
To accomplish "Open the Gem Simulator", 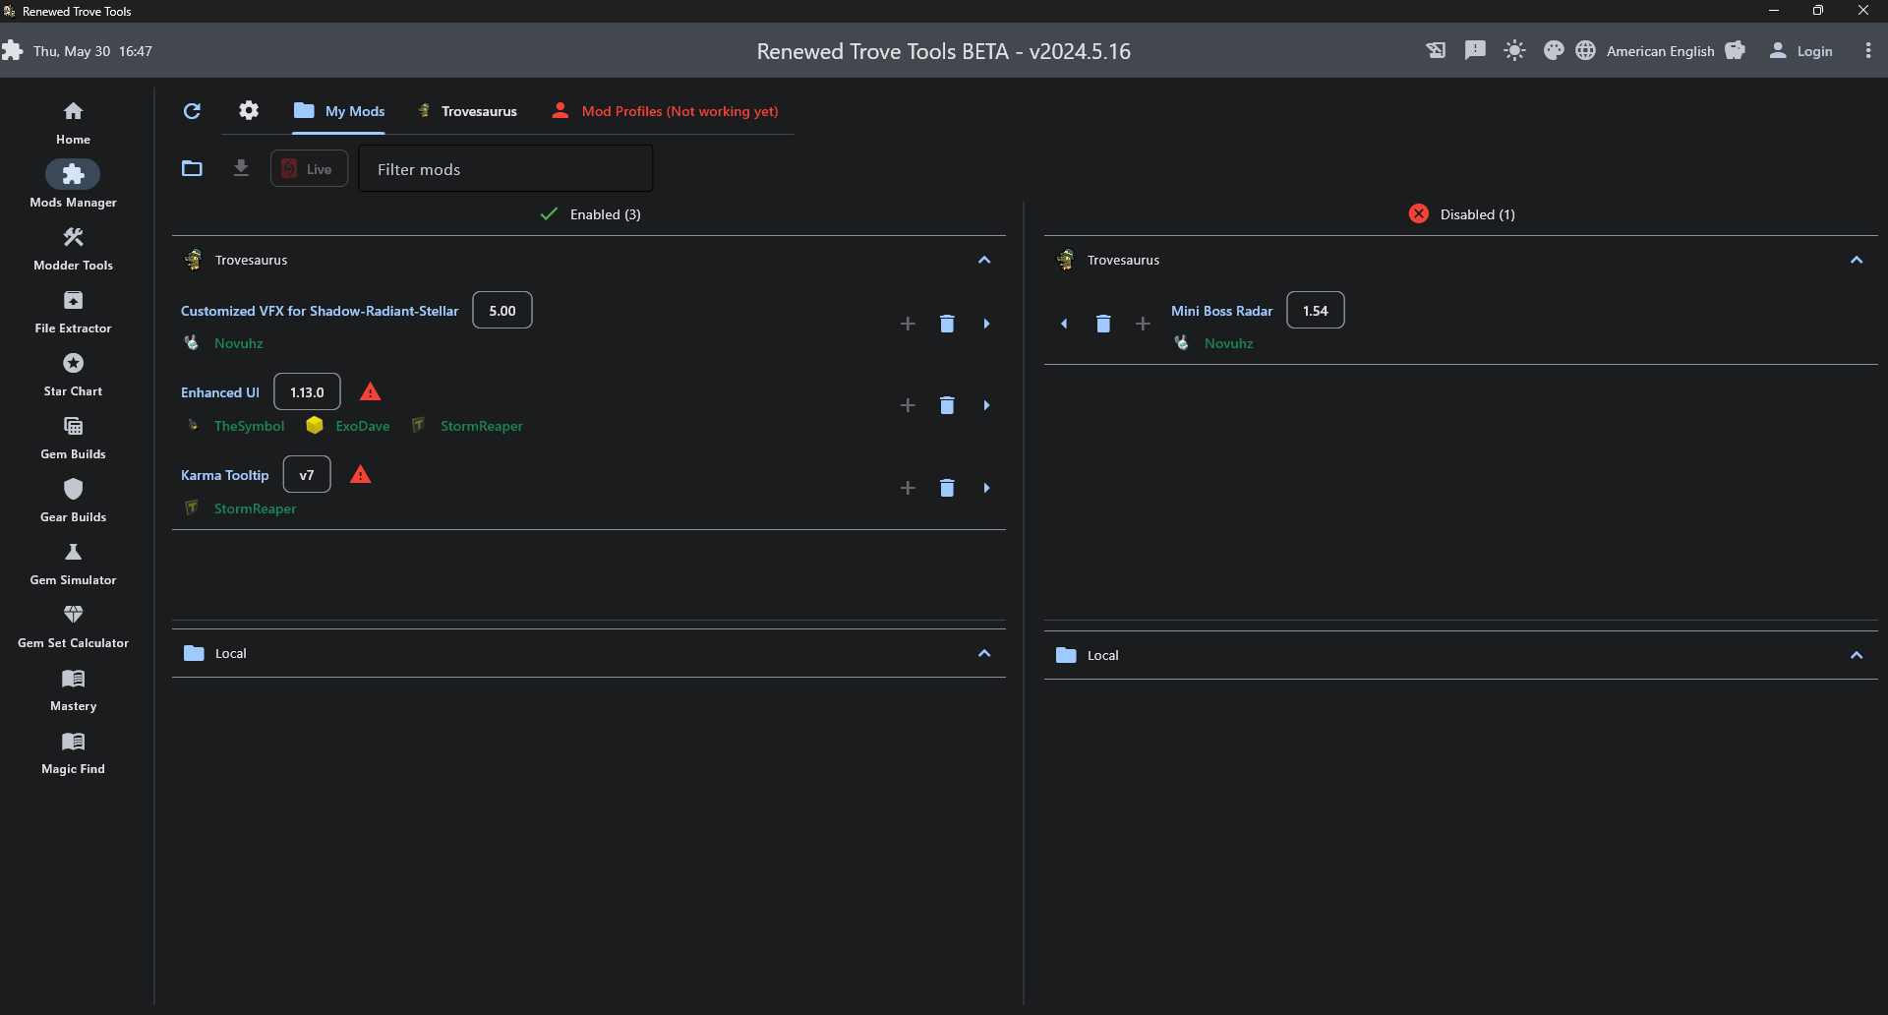I will pyautogui.click(x=73, y=564).
